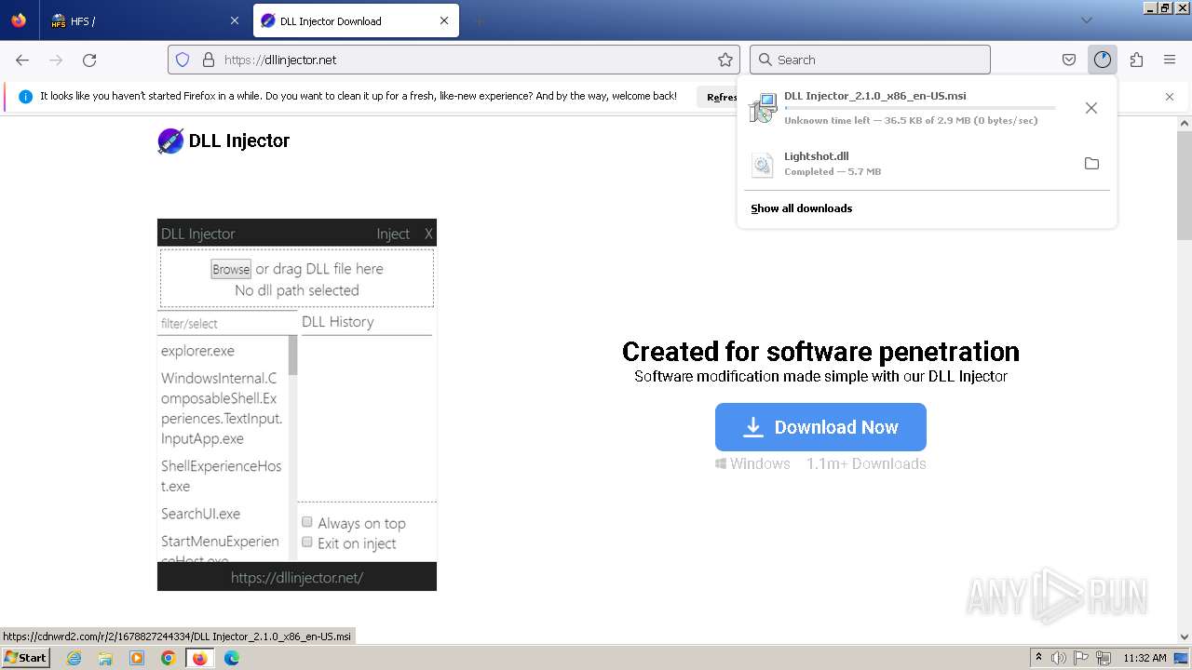1192x670 pixels.
Task: Open the network tray icon
Action: point(1104,658)
